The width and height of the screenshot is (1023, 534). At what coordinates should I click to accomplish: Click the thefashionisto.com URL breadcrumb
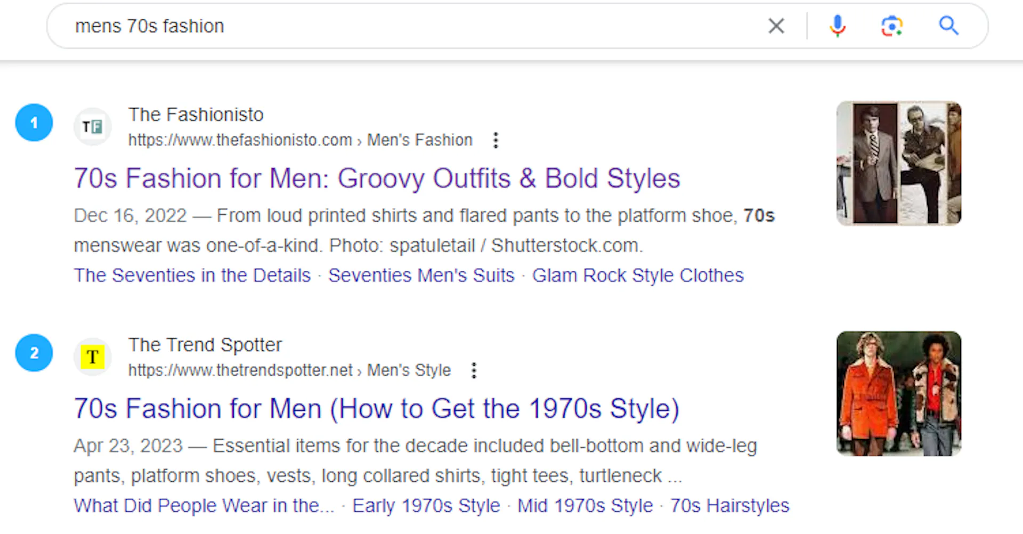[300, 140]
